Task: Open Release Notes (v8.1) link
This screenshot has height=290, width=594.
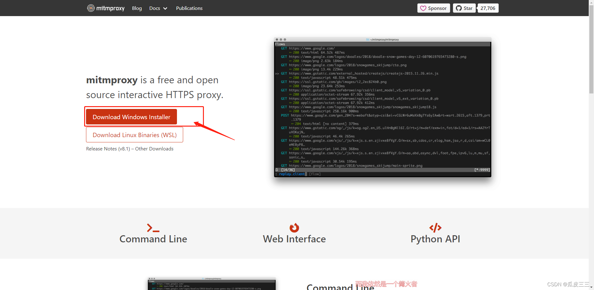Action: 108,149
